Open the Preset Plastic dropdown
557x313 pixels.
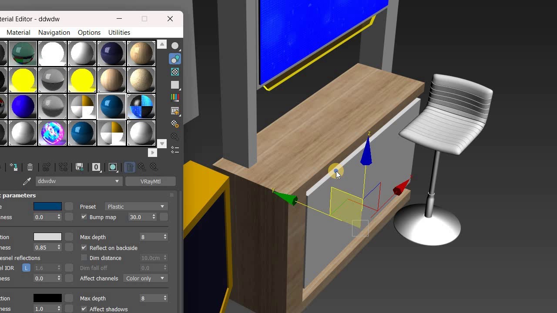click(x=136, y=206)
